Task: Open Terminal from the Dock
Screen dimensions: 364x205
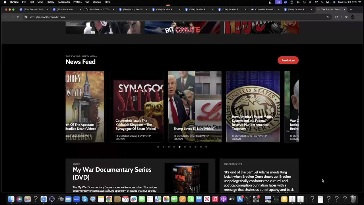Action: coord(248,199)
